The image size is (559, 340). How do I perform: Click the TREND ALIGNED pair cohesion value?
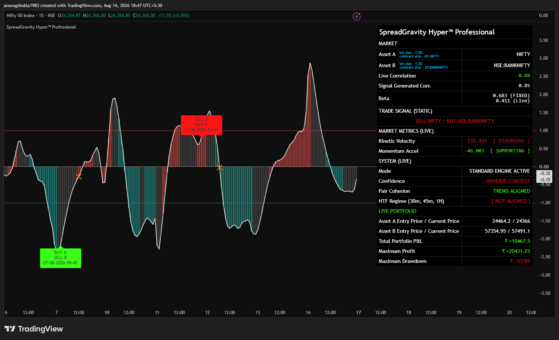[x=512, y=191]
